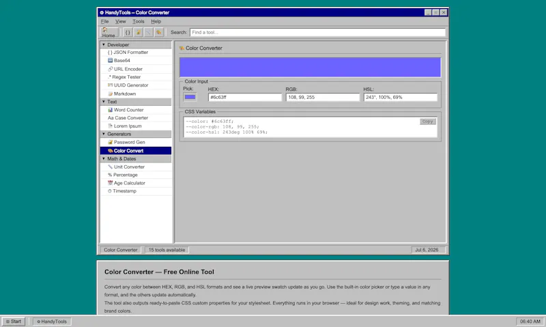
Task: Open JSON Formatter in the sidebar
Action: pyautogui.click(x=136, y=53)
